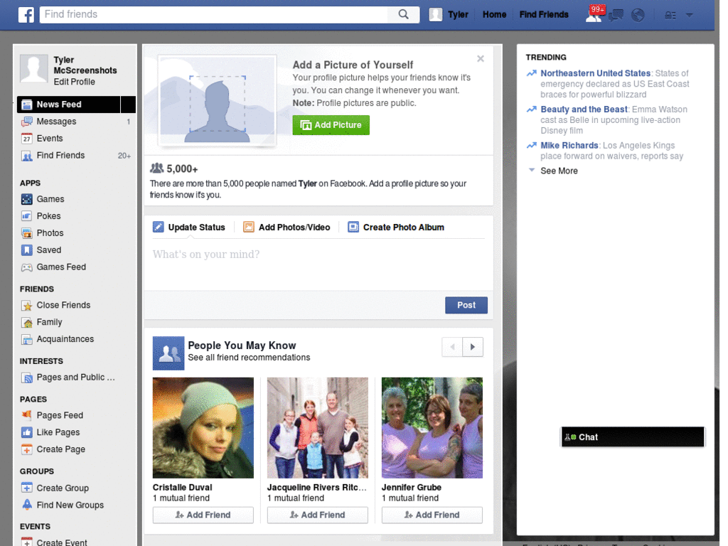Click the Find friends search field
This screenshot has width=728, height=546.
pyautogui.click(x=213, y=14)
